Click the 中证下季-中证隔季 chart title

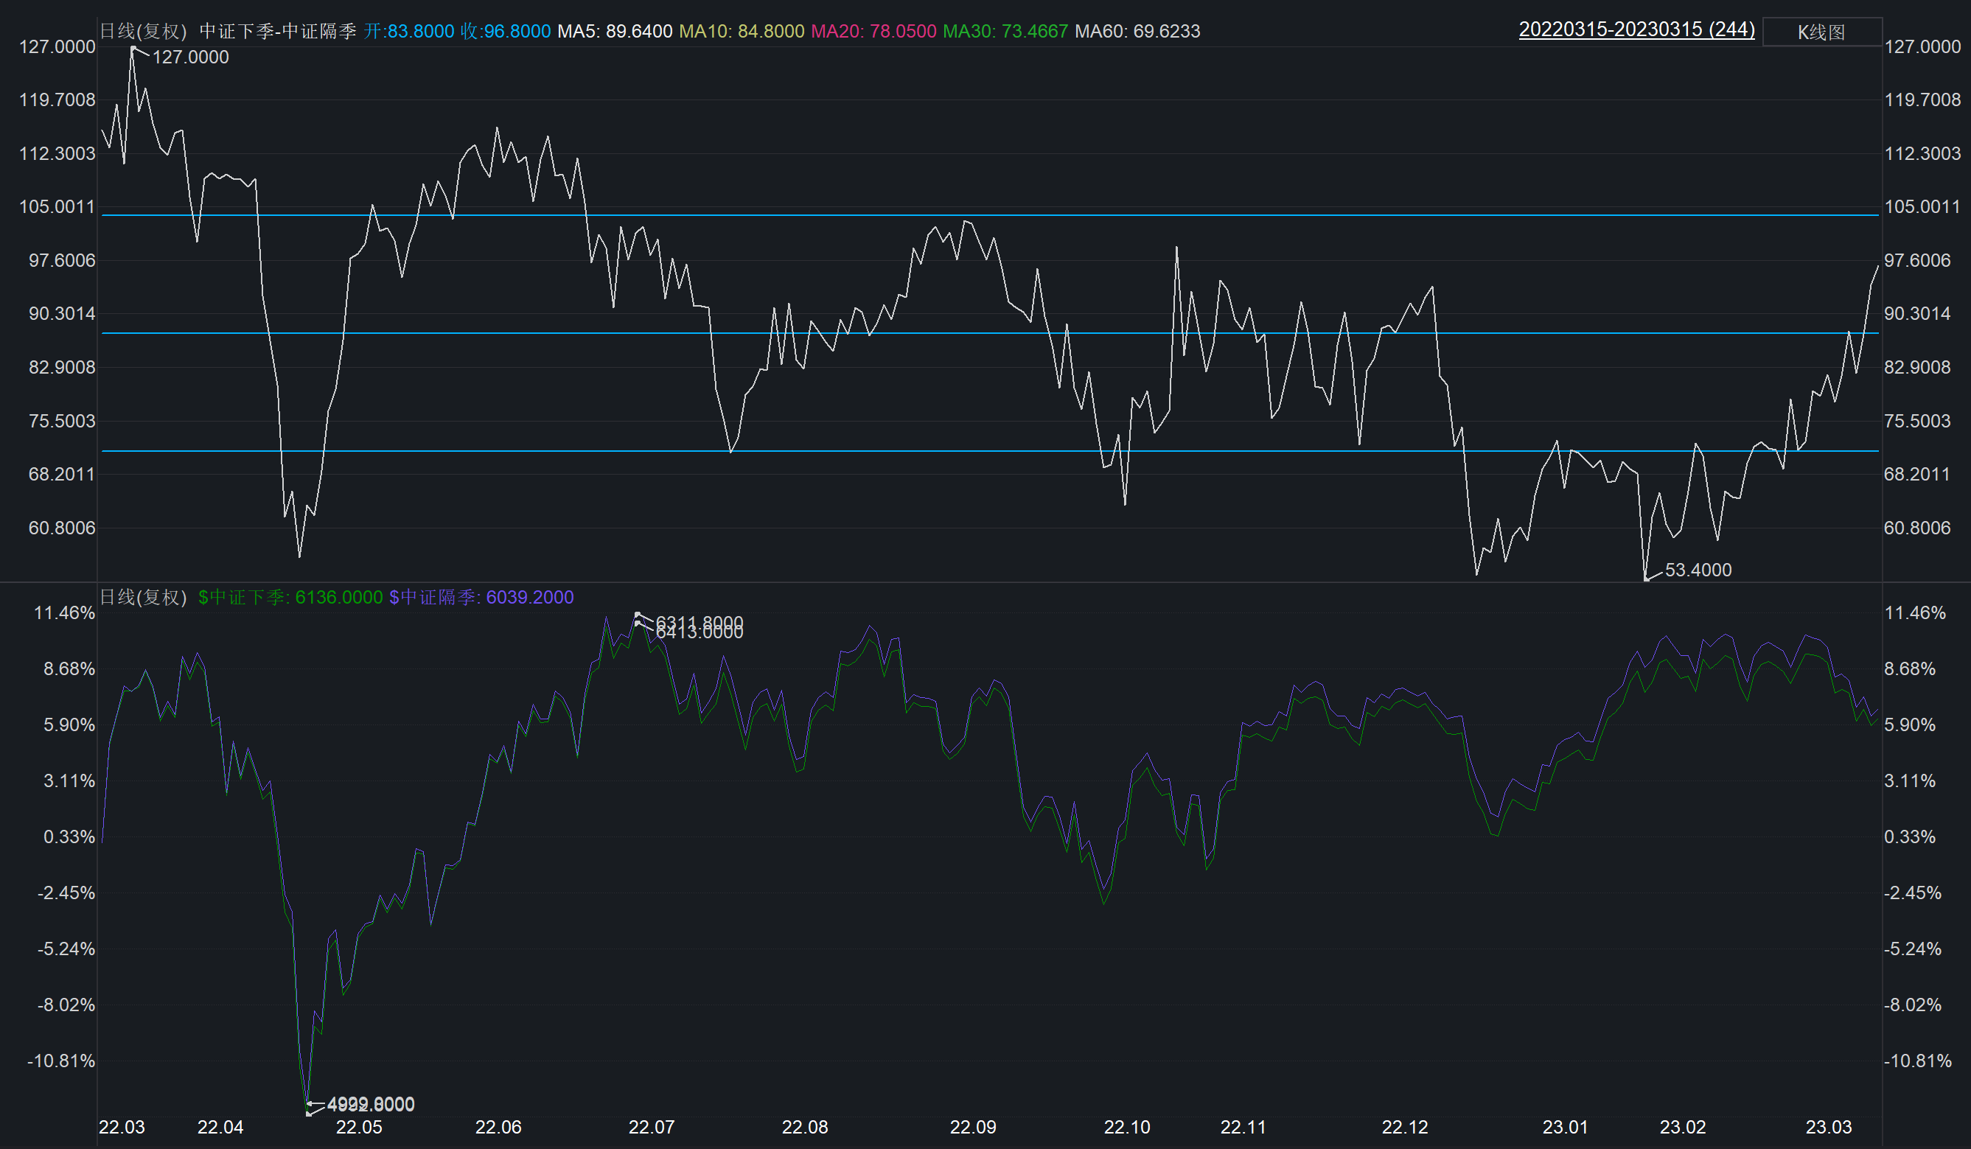278,31
